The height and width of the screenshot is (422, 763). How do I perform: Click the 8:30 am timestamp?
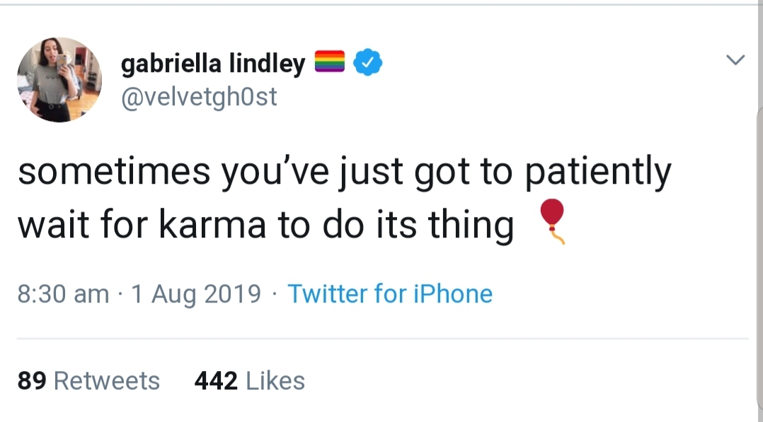coord(63,293)
